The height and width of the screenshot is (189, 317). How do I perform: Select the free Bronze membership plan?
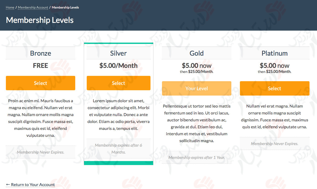pos(40,83)
